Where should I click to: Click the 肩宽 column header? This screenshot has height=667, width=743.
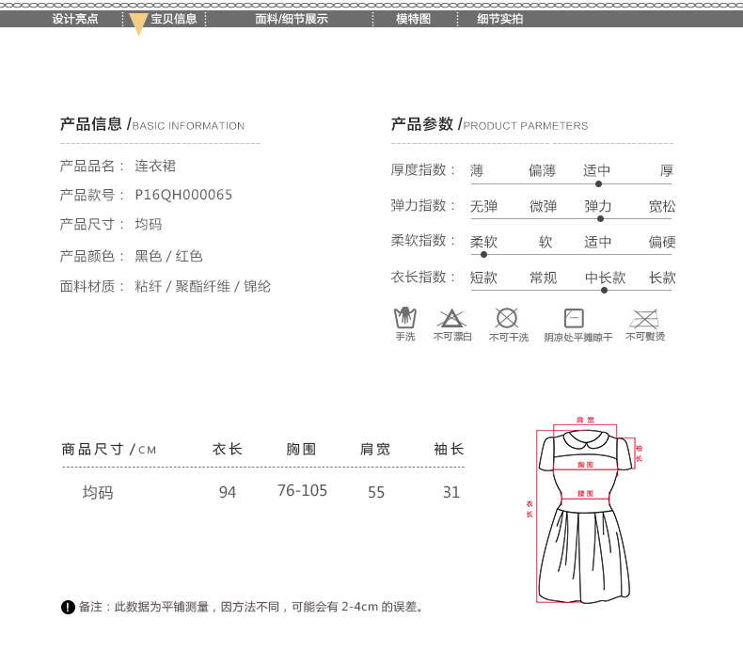pos(375,449)
